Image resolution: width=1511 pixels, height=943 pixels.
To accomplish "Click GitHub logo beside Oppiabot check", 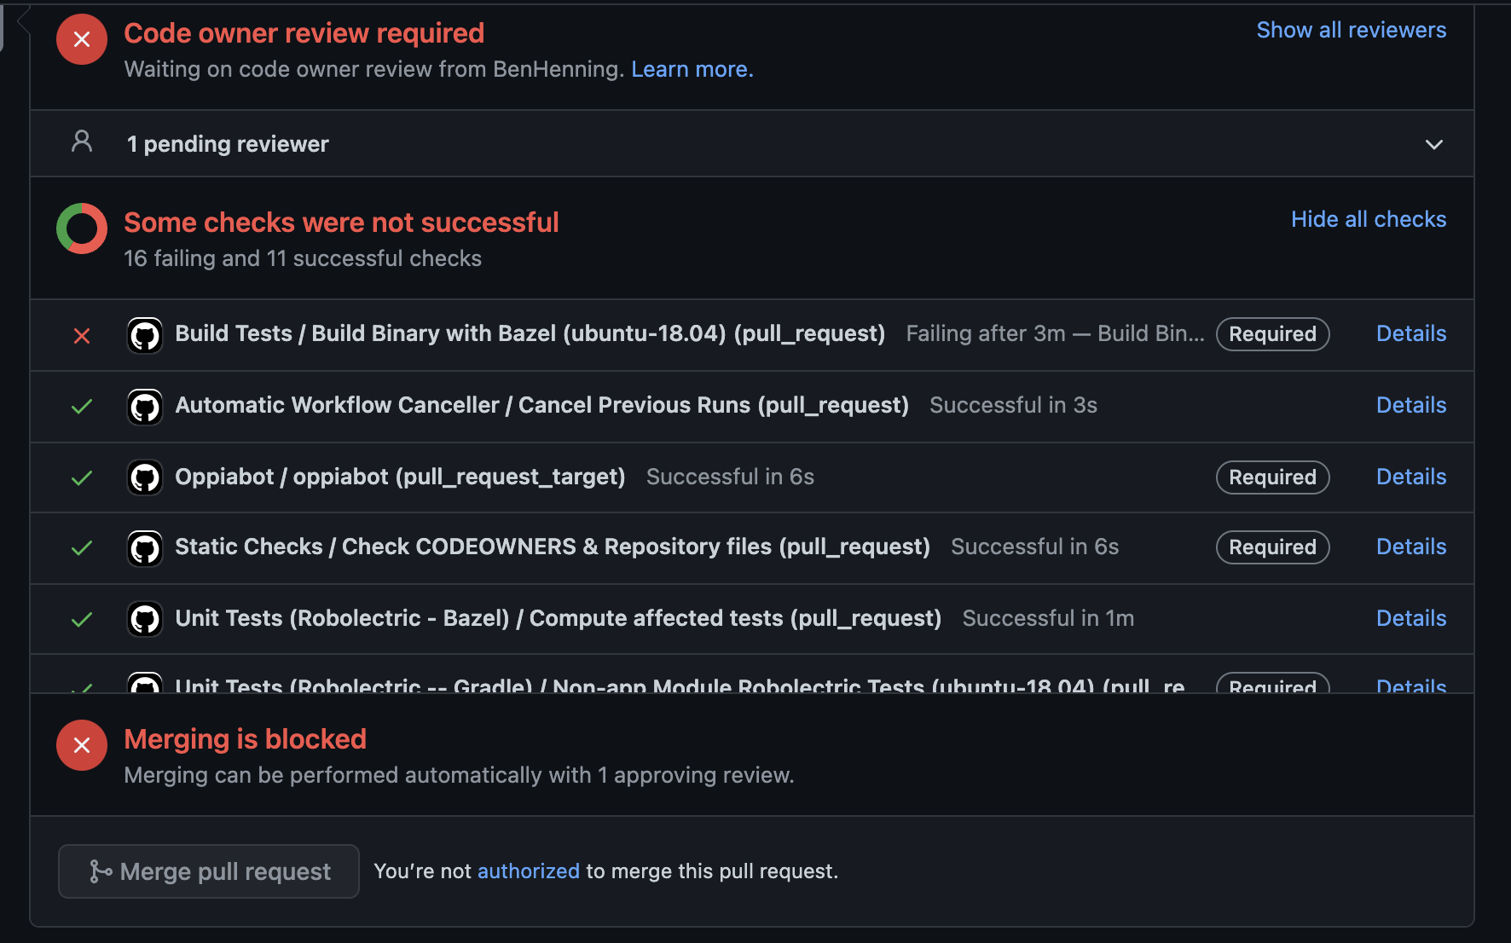I will pos(145,477).
